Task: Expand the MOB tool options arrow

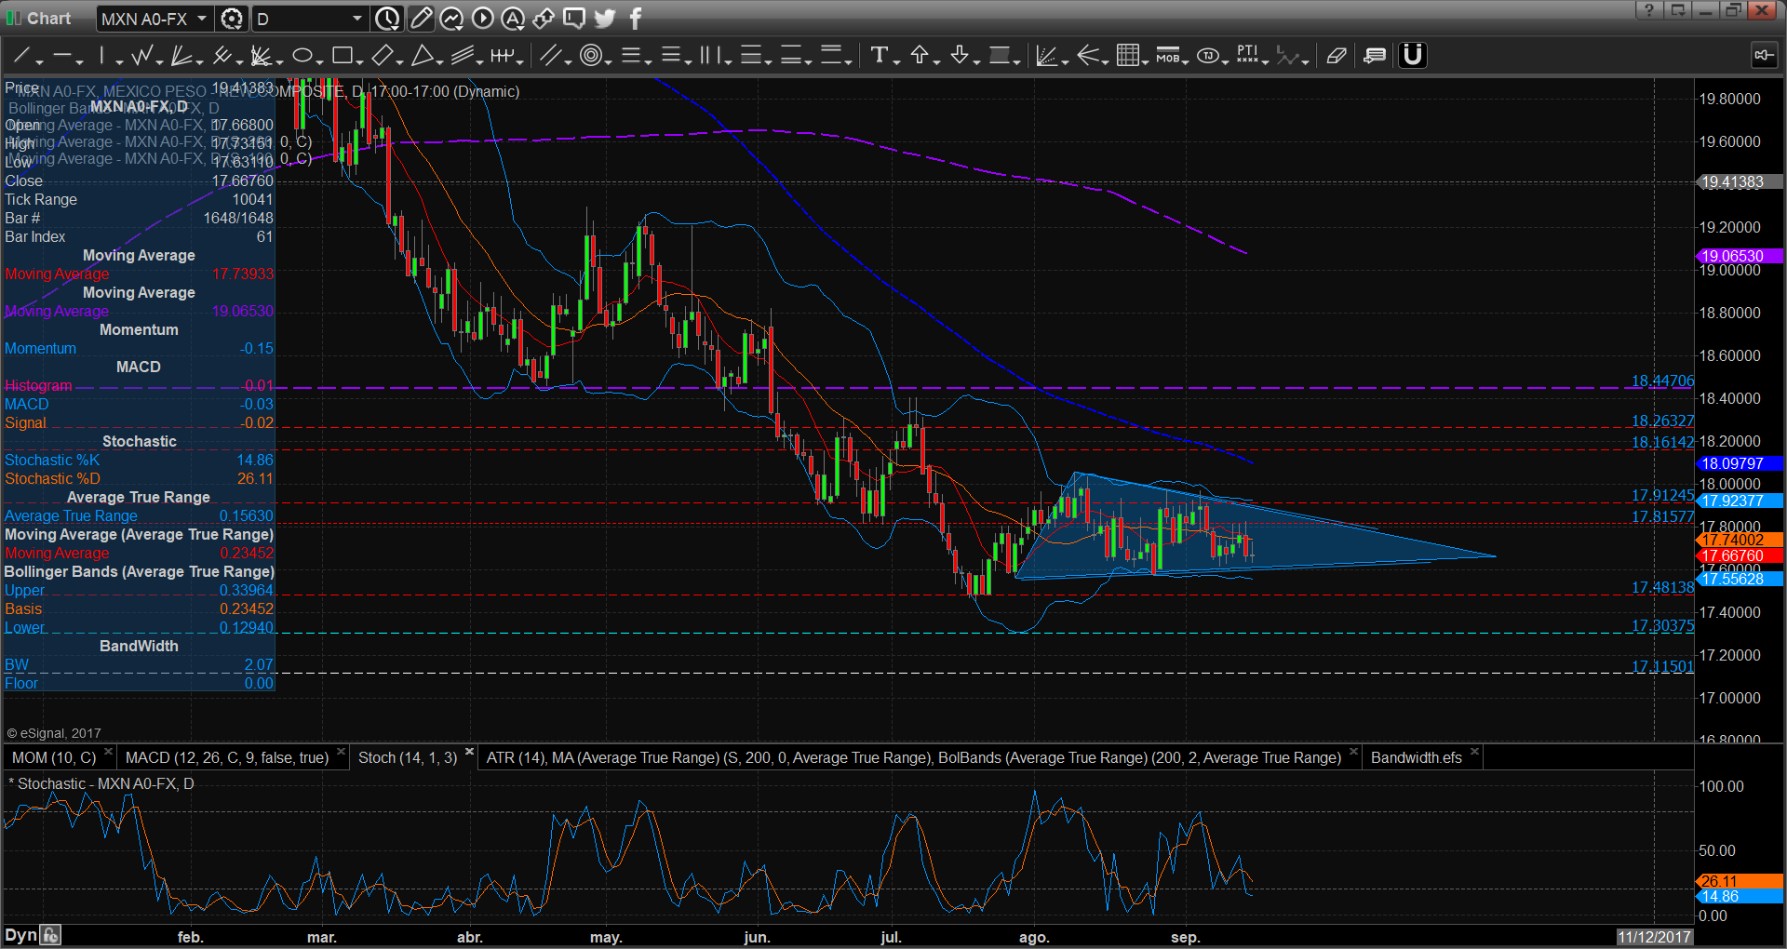Action: (1186, 61)
